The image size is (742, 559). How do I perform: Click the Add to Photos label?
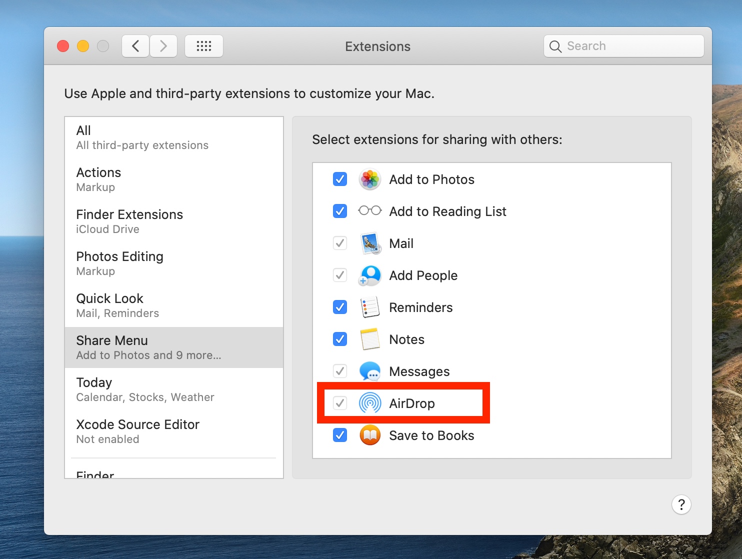[x=432, y=179]
